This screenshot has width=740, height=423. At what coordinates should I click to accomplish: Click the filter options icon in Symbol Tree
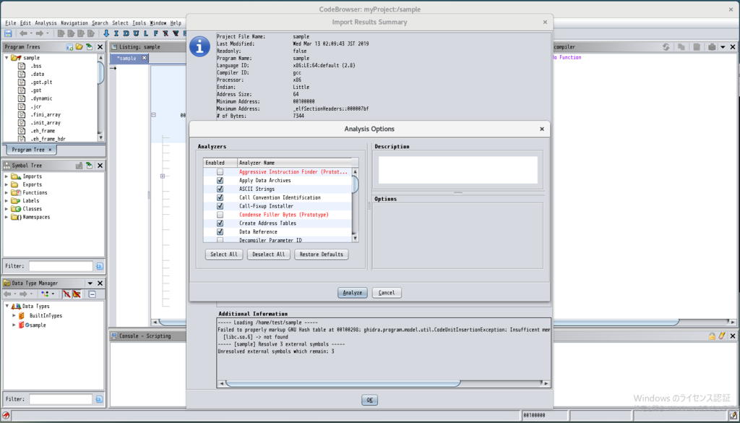click(x=100, y=266)
